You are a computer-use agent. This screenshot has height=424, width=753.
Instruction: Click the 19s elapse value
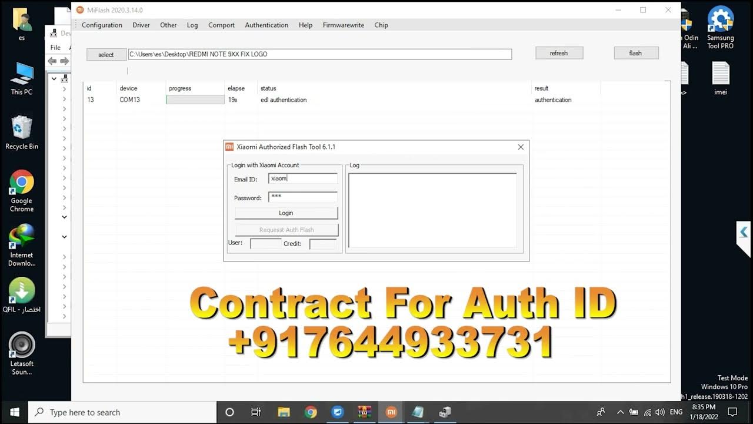(232, 100)
